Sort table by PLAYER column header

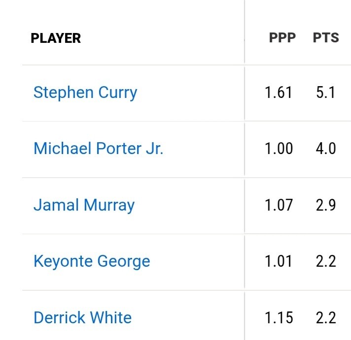(x=56, y=38)
